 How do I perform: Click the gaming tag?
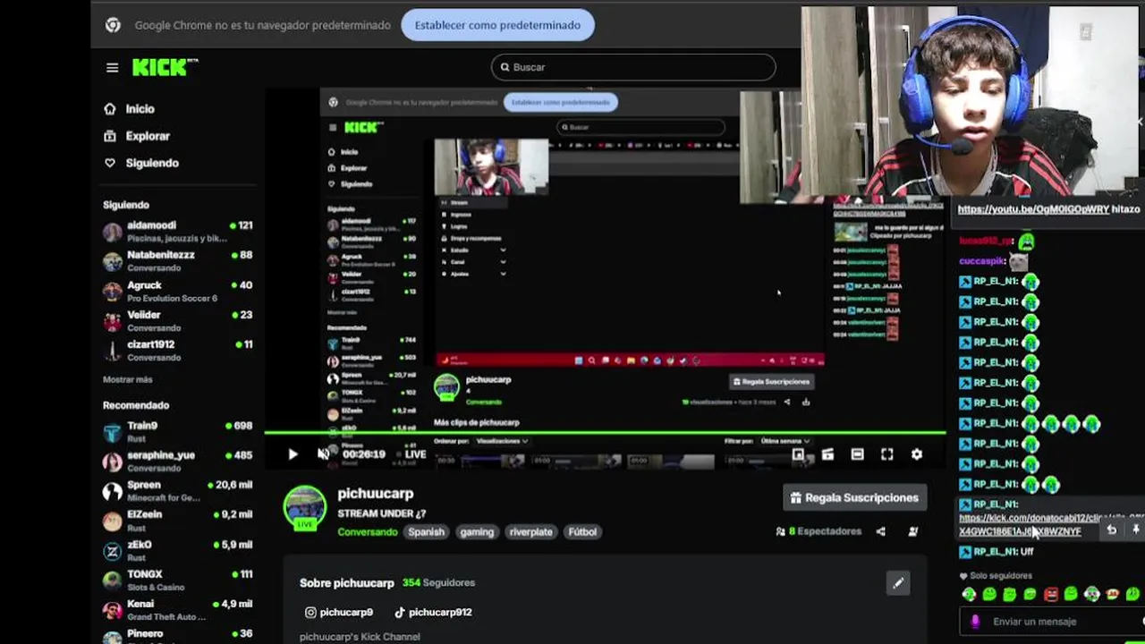pos(477,531)
